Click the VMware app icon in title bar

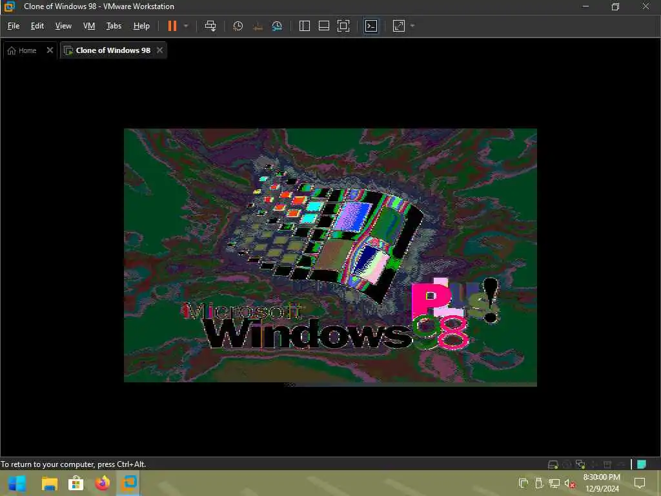(9, 6)
